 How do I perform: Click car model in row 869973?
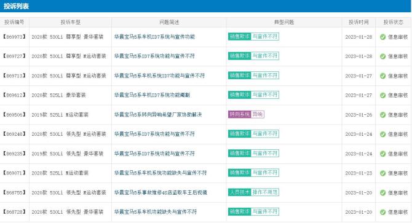coord(68,37)
